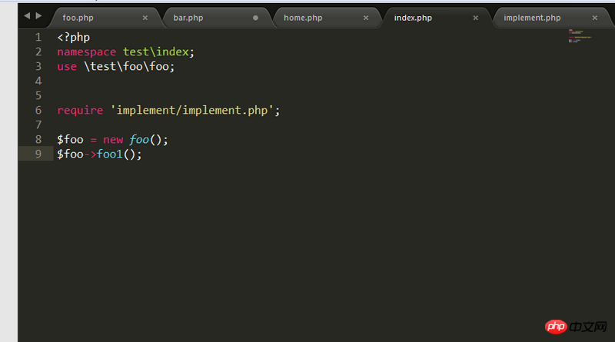Close the index.php tab
This screenshot has height=342, width=615.
[476, 18]
